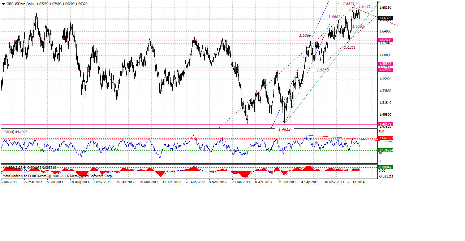Click the 1 Nov 2011 date label
Image resolution: width=465 pixels, height=241 pixels.
point(102,182)
